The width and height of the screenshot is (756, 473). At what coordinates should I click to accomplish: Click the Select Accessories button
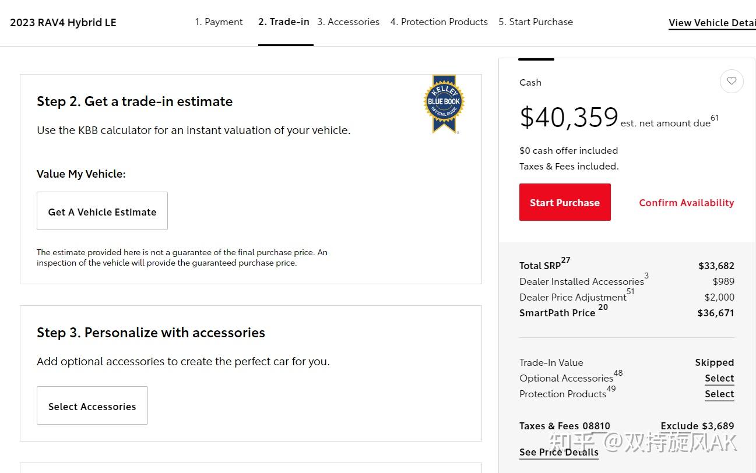(92, 405)
